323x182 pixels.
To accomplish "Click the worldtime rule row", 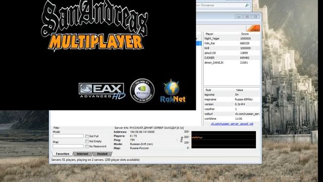I will 232,119.
